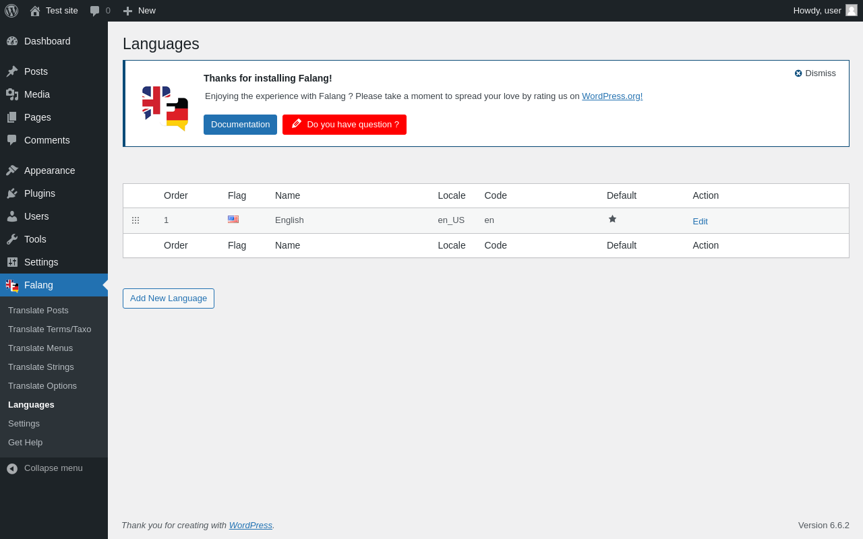
Task: Click the drag handle on English row
Action: coord(136,220)
